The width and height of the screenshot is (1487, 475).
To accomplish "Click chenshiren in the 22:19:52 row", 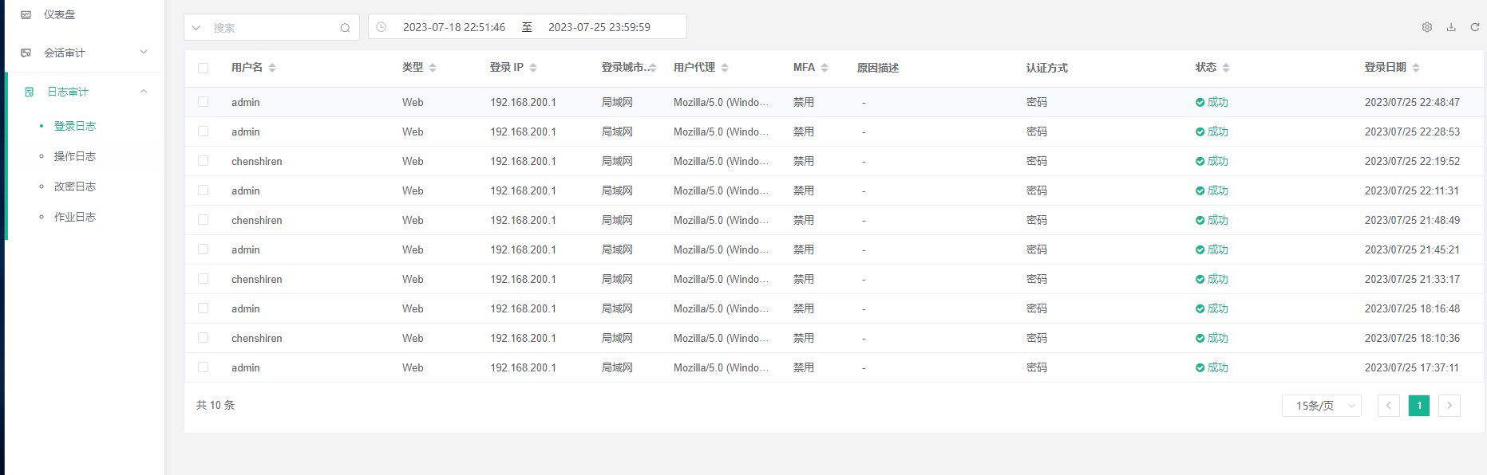I will (257, 161).
